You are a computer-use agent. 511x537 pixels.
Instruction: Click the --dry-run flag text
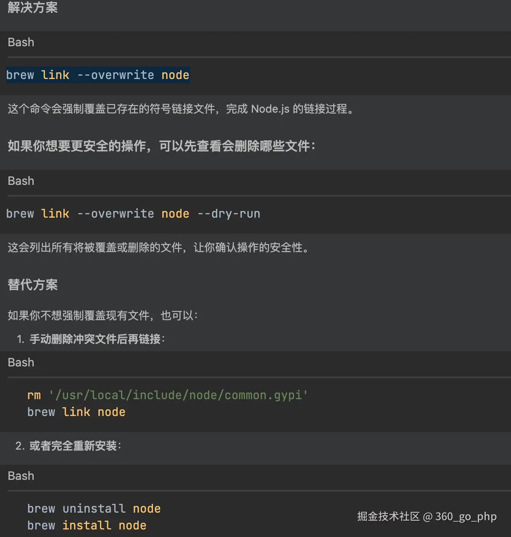click(x=229, y=213)
